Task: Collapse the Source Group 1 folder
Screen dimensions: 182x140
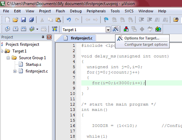Action: point(8,58)
